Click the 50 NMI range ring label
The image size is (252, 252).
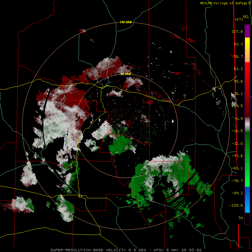click(126, 74)
